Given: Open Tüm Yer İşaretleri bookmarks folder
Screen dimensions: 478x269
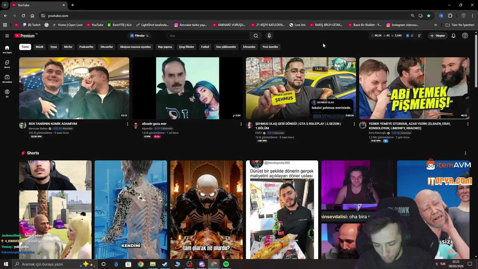Looking at the screenshot, I should [x=460, y=25].
